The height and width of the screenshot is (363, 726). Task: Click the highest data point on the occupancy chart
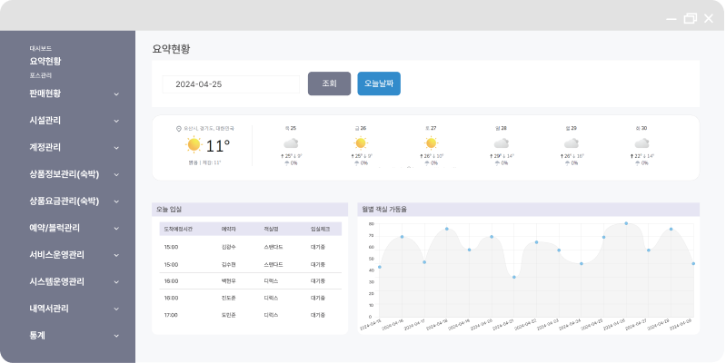(626, 223)
